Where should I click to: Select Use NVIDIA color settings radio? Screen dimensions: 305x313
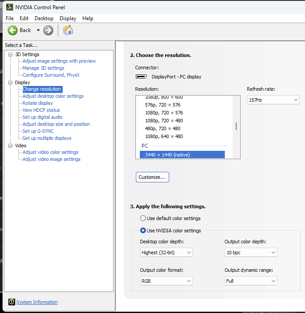pos(143,230)
